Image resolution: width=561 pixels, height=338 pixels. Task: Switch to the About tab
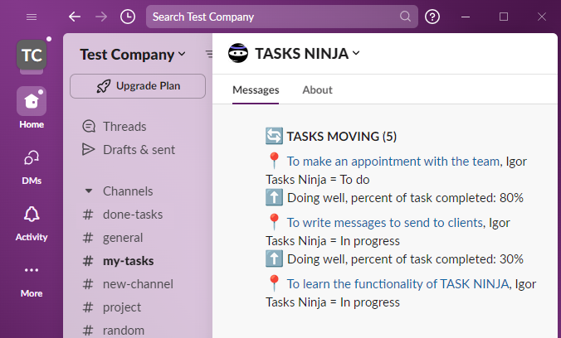(x=317, y=89)
